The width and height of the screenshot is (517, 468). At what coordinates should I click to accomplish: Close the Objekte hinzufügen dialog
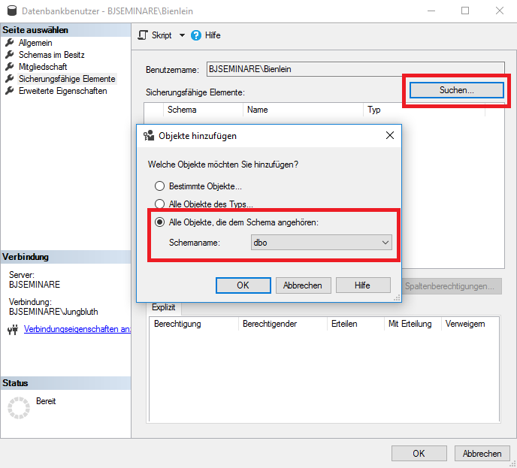(389, 136)
